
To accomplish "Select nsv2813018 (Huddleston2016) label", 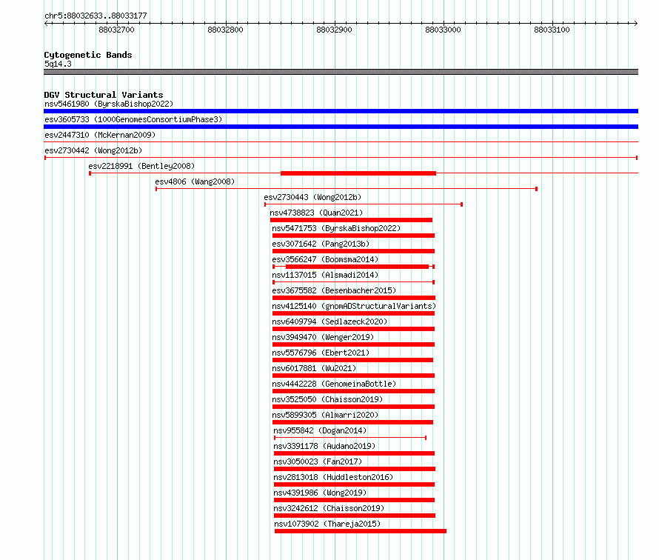I will pyautogui.click(x=333, y=477).
